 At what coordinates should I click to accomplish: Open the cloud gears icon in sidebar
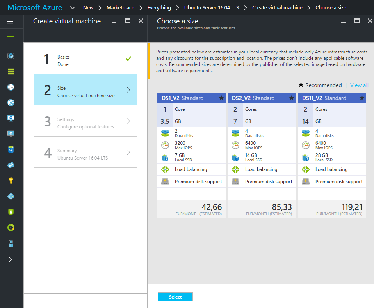[x=11, y=165]
